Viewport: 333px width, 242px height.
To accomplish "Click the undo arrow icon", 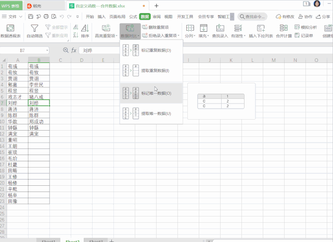I will coord(62,17).
